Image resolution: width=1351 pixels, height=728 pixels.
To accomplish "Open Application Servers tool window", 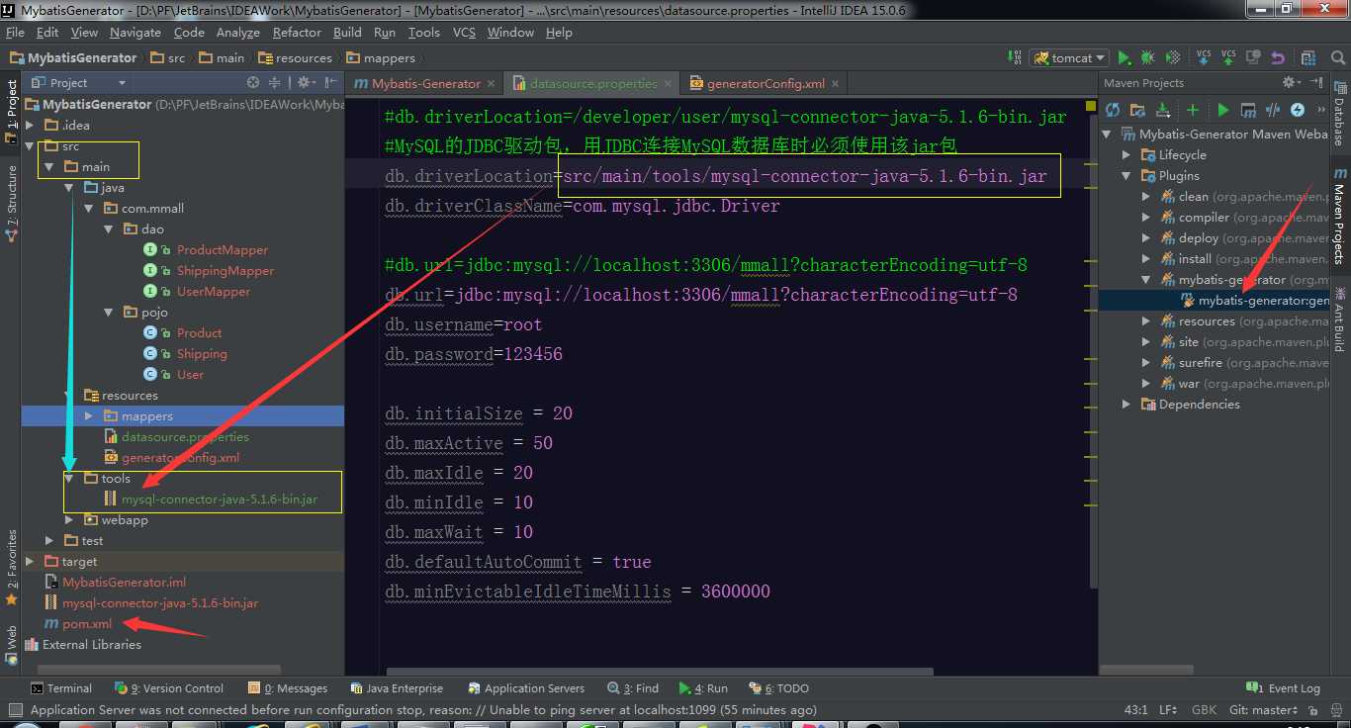I will coord(525,688).
